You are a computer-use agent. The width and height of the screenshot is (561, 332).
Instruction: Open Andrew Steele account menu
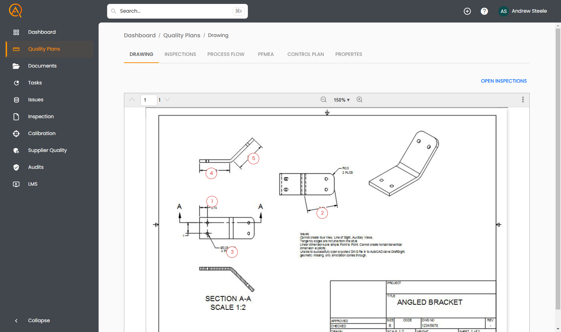(529, 11)
